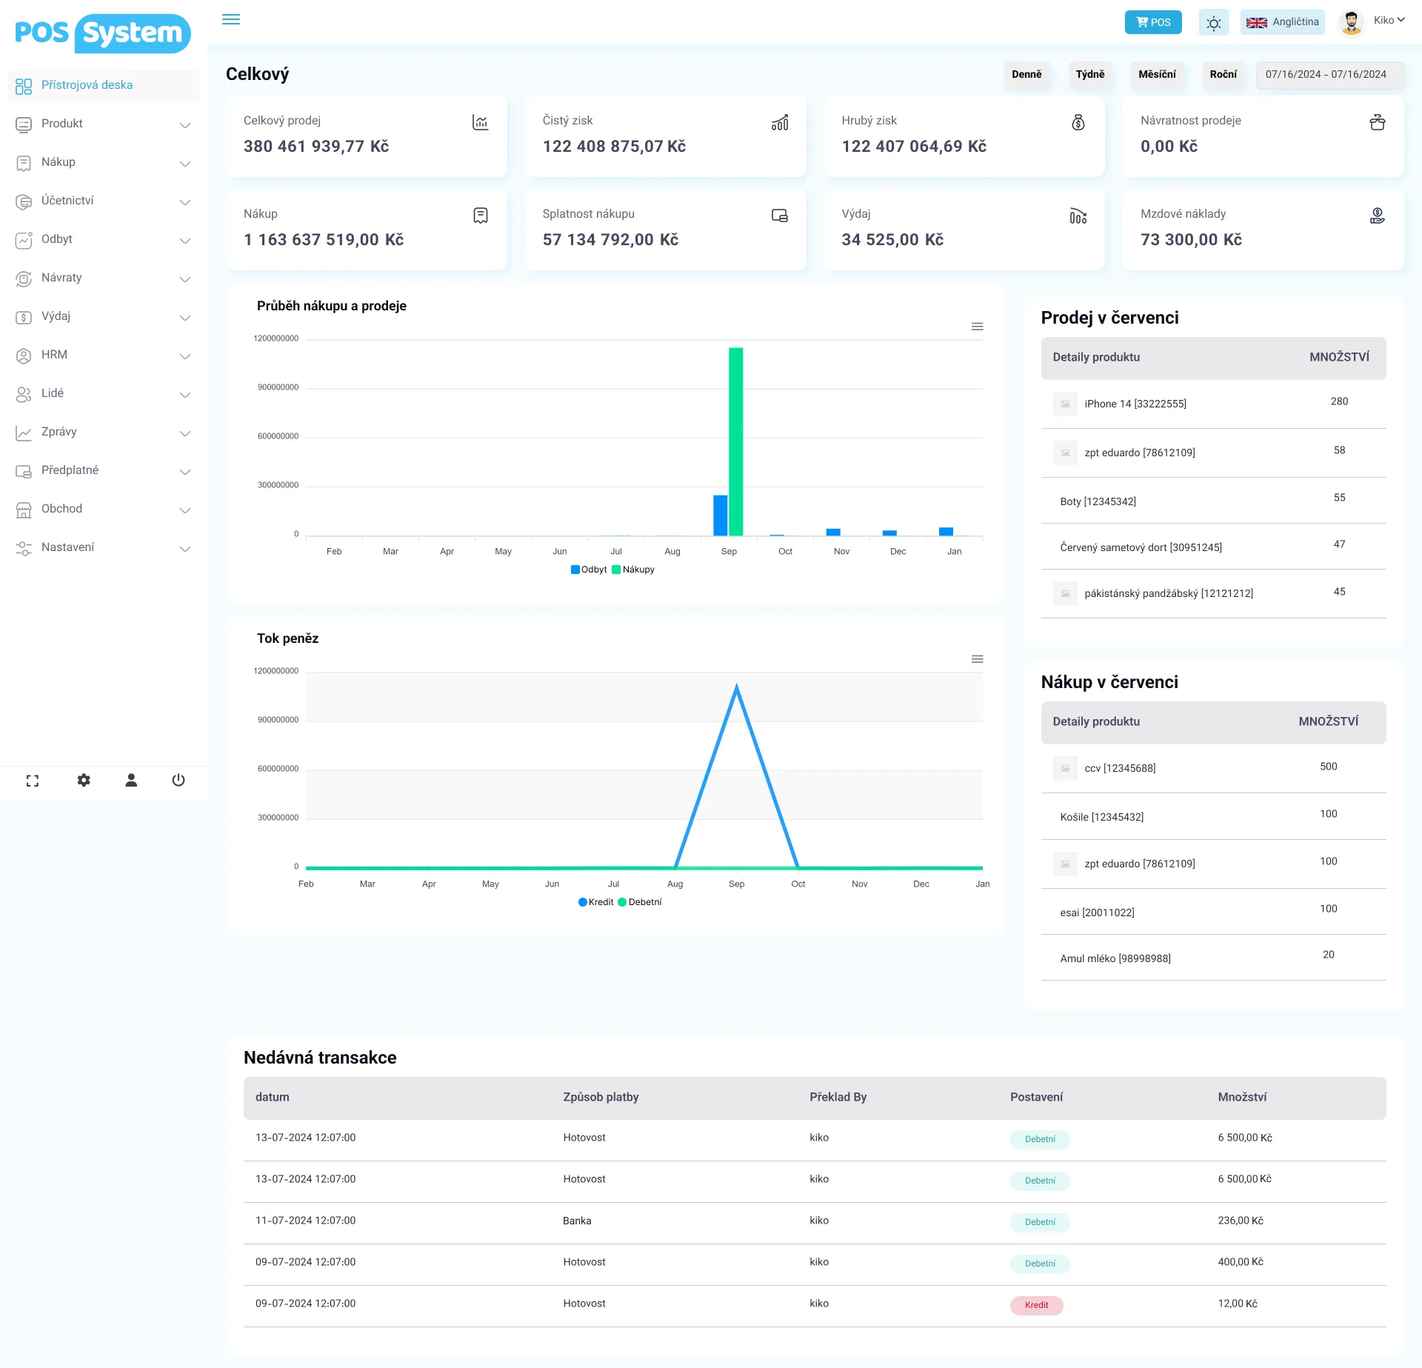Click the Celkový prodej chart icon
Screen dimensions: 1422x1368
coord(480,122)
